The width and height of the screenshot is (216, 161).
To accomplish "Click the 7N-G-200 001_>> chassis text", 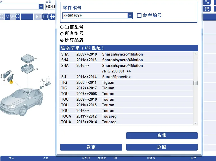I will (x=116, y=71).
